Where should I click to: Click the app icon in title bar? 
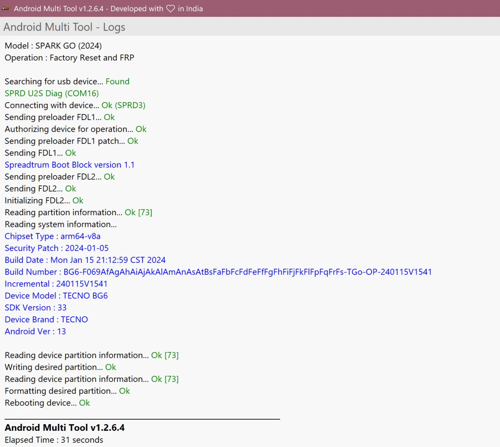click(6, 8)
